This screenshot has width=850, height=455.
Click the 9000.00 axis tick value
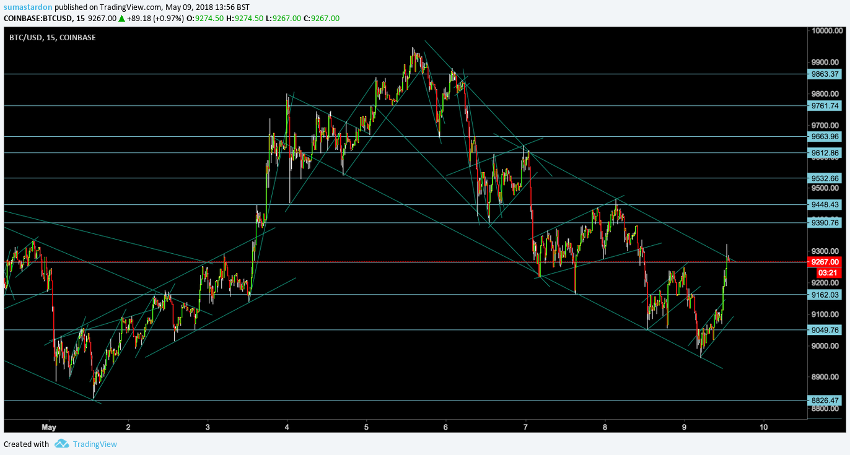(x=825, y=346)
